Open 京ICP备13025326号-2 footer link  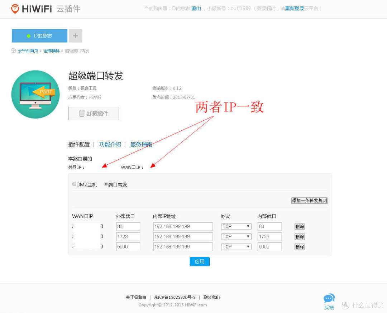(x=175, y=298)
